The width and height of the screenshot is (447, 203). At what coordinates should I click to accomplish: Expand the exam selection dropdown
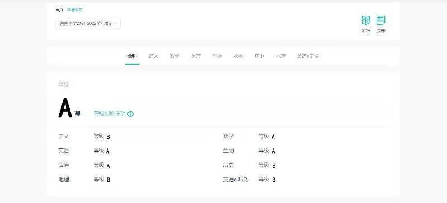[88, 23]
